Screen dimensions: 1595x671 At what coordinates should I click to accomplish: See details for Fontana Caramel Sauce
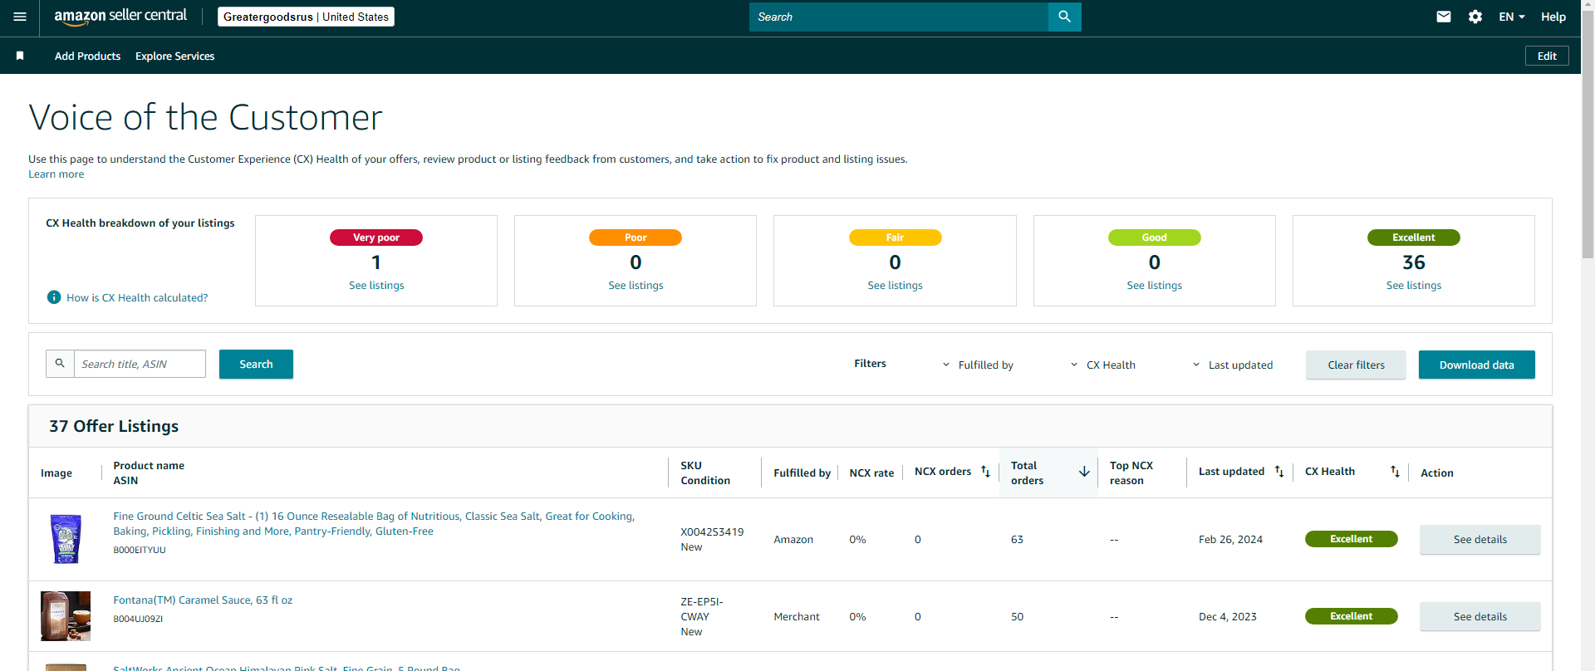(1480, 617)
